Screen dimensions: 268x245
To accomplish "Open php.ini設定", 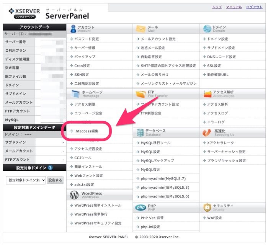I will point(150,227).
